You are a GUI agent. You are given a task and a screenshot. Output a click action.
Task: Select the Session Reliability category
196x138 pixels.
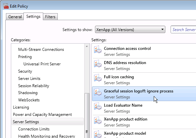tap(34, 86)
